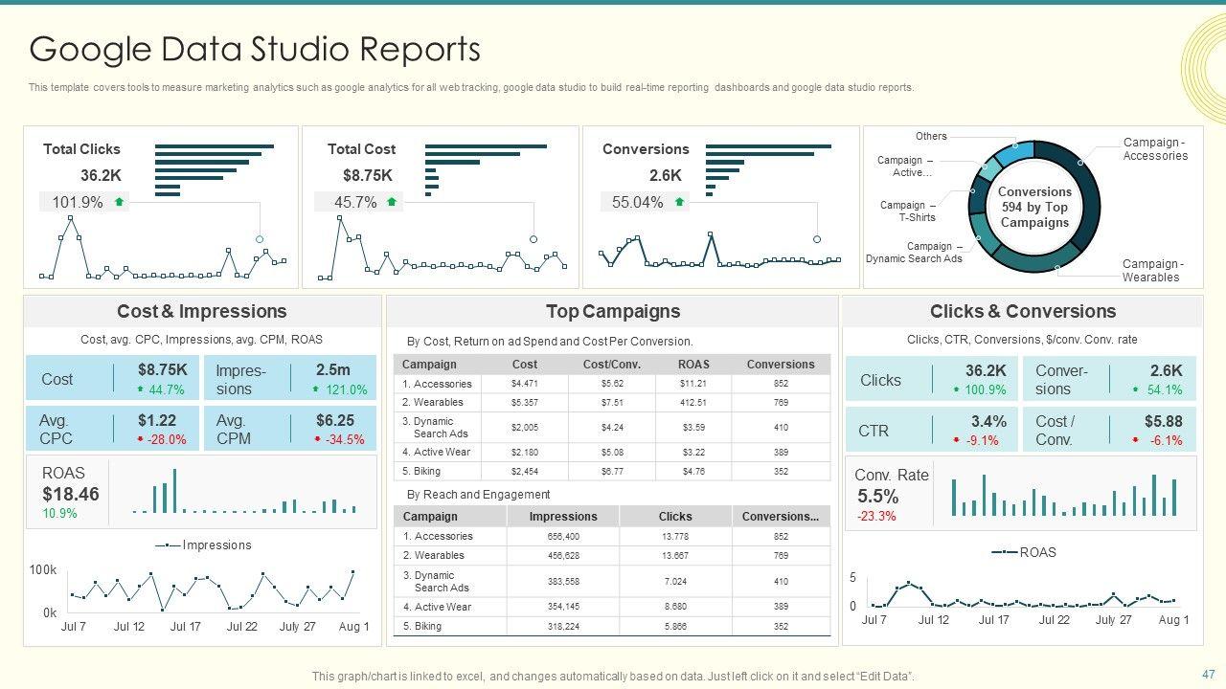This screenshot has width=1226, height=689.
Task: Click the Cost/Conv. column header
Action: click(x=611, y=365)
